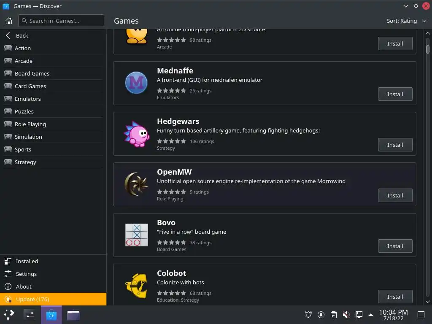Open the Sort: Rating dropdown
Screen dimensions: 432x324
pos(406,21)
